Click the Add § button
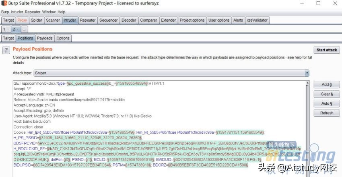342x177 pixels. tap(327, 85)
